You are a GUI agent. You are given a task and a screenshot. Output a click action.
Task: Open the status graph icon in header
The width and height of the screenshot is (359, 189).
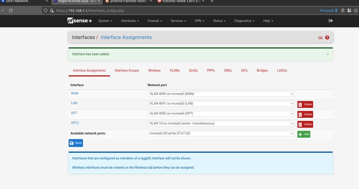point(320,37)
